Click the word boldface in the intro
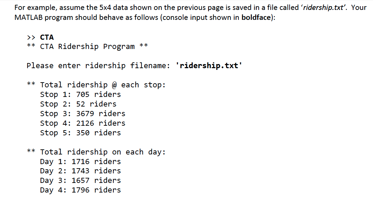This screenshot has height=198, width=373. 256,17
